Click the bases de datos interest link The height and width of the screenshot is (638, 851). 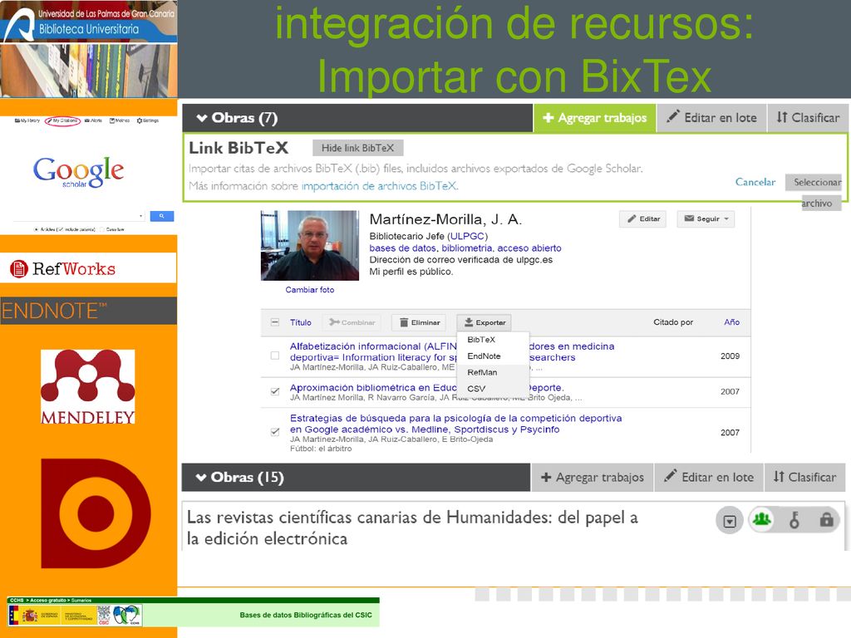pyautogui.click(x=403, y=248)
